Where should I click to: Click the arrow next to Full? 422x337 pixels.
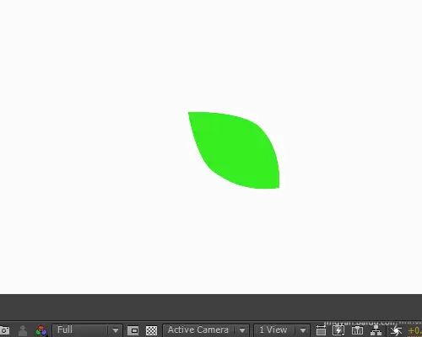(116, 330)
